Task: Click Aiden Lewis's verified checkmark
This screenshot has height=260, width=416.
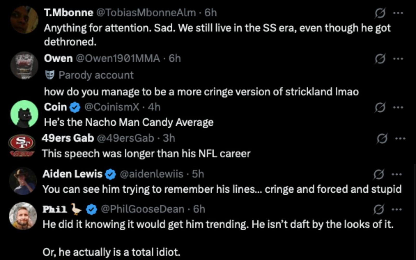Action: coord(110,174)
